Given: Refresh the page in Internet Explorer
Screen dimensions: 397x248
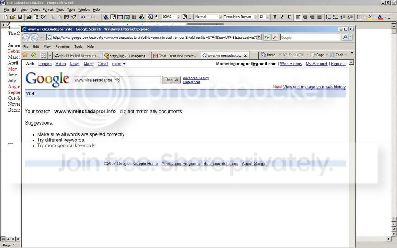Looking at the screenshot, I should pos(267,38).
